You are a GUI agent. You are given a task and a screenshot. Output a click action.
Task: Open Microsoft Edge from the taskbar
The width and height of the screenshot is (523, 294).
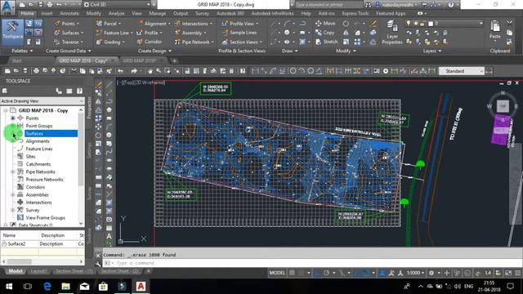(47, 286)
